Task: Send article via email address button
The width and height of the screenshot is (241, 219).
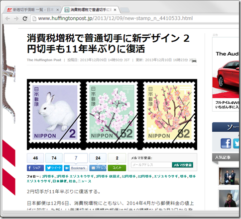Action: pos(98,168)
